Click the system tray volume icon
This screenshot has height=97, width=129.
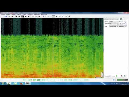coord(120,84)
